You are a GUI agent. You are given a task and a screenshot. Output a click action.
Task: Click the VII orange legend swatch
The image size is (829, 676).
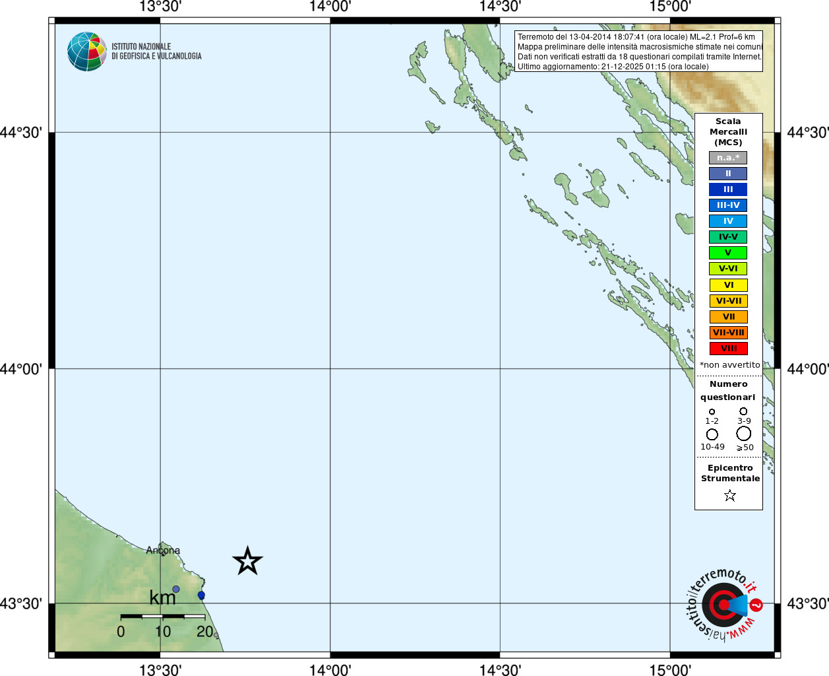point(729,317)
